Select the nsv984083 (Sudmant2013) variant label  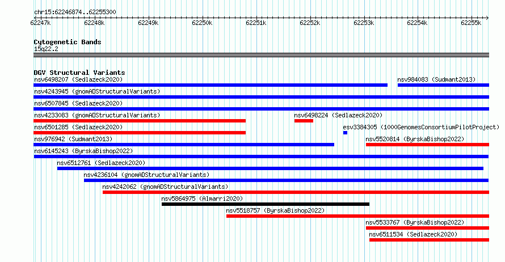(436, 79)
